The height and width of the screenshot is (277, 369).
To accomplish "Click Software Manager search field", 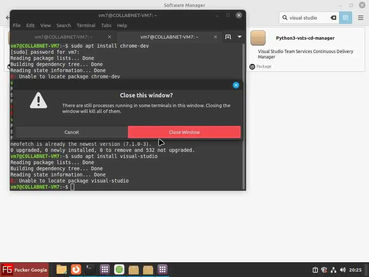I will (309, 18).
